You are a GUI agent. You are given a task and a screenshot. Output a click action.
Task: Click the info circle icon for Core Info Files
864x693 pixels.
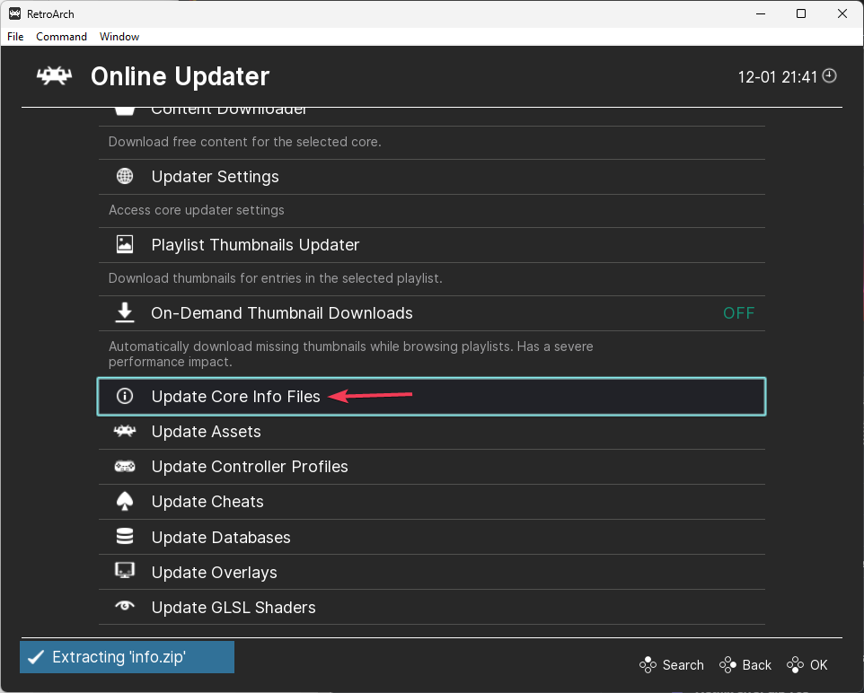(125, 396)
